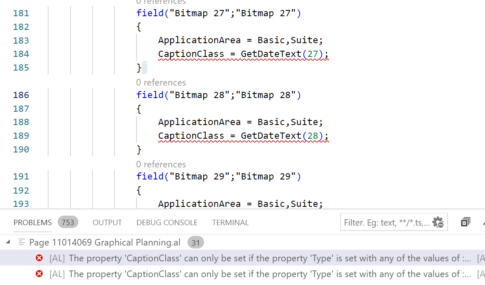The width and height of the screenshot is (485, 285).
Task: Click the Collapse All icon in the Problems panel
Action: (x=465, y=222)
